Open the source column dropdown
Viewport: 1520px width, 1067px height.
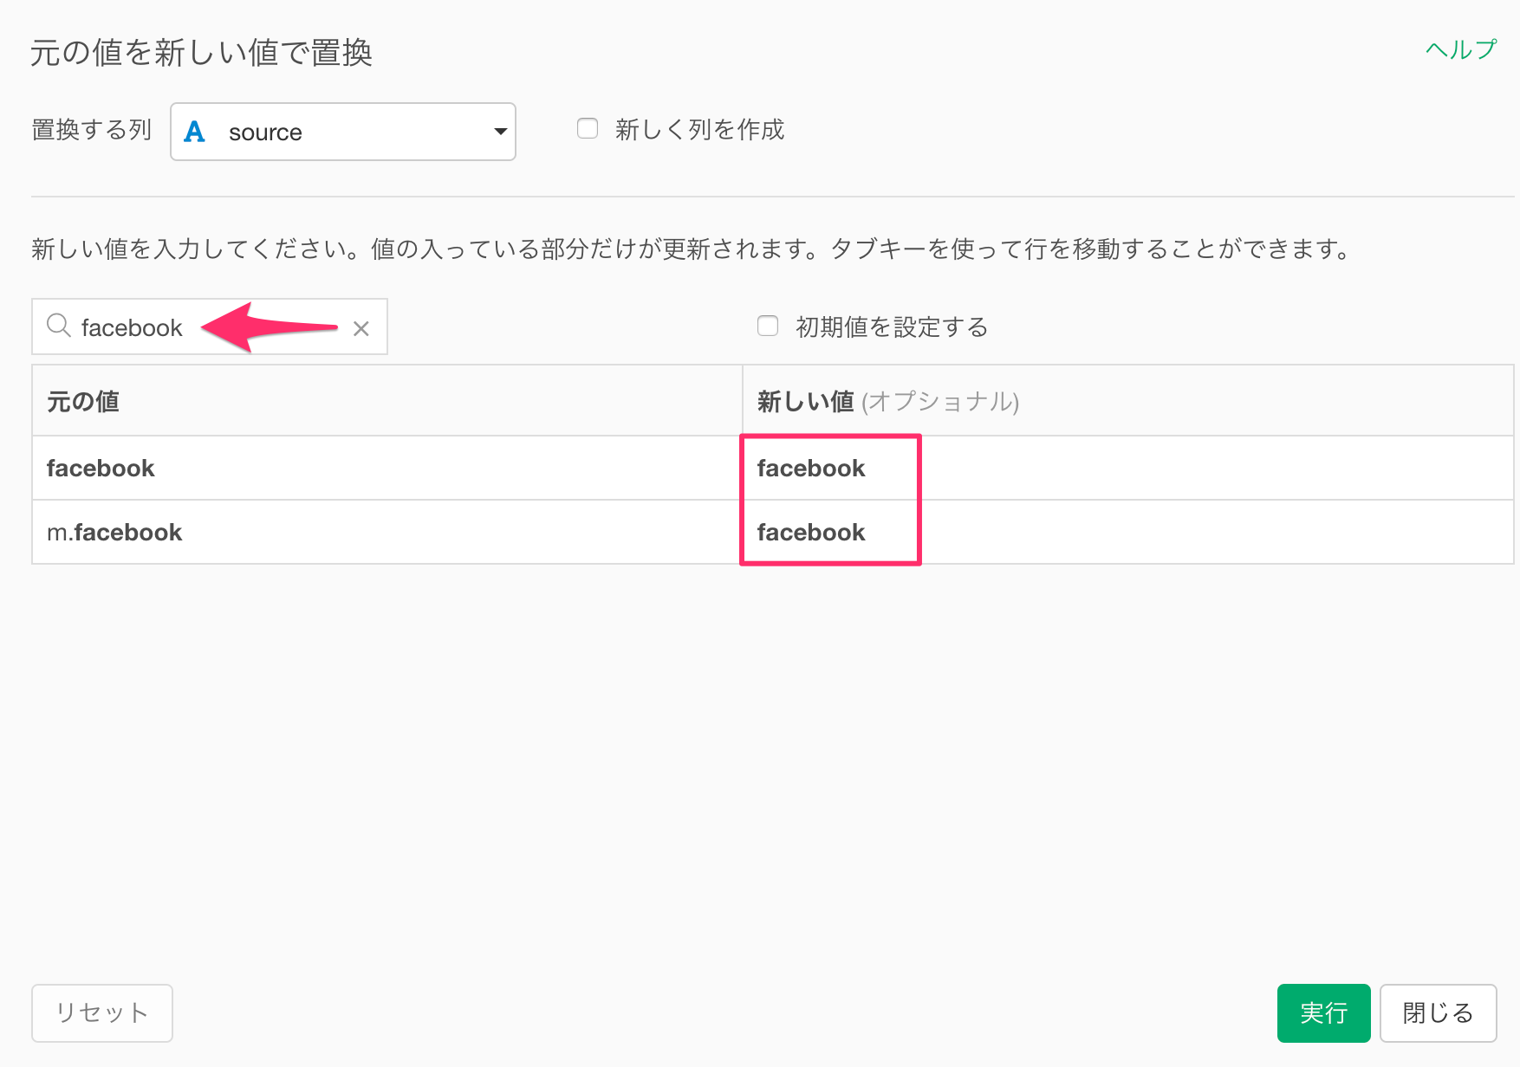pyautogui.click(x=343, y=132)
